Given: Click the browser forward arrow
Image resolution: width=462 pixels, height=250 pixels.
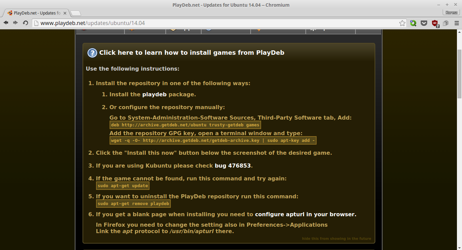Looking at the screenshot, I should click(x=15, y=23).
